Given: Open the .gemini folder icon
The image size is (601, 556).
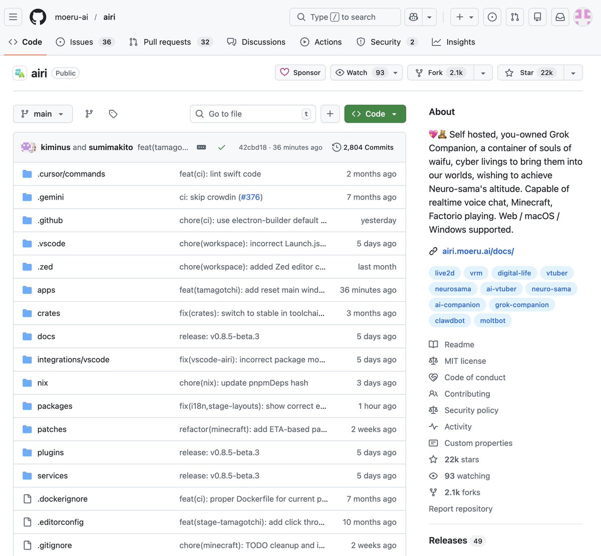Looking at the screenshot, I should (x=27, y=197).
